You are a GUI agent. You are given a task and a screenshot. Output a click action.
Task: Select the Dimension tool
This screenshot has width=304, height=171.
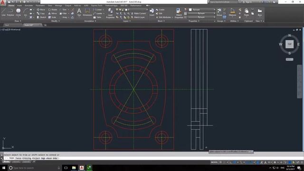[x=87, y=12]
